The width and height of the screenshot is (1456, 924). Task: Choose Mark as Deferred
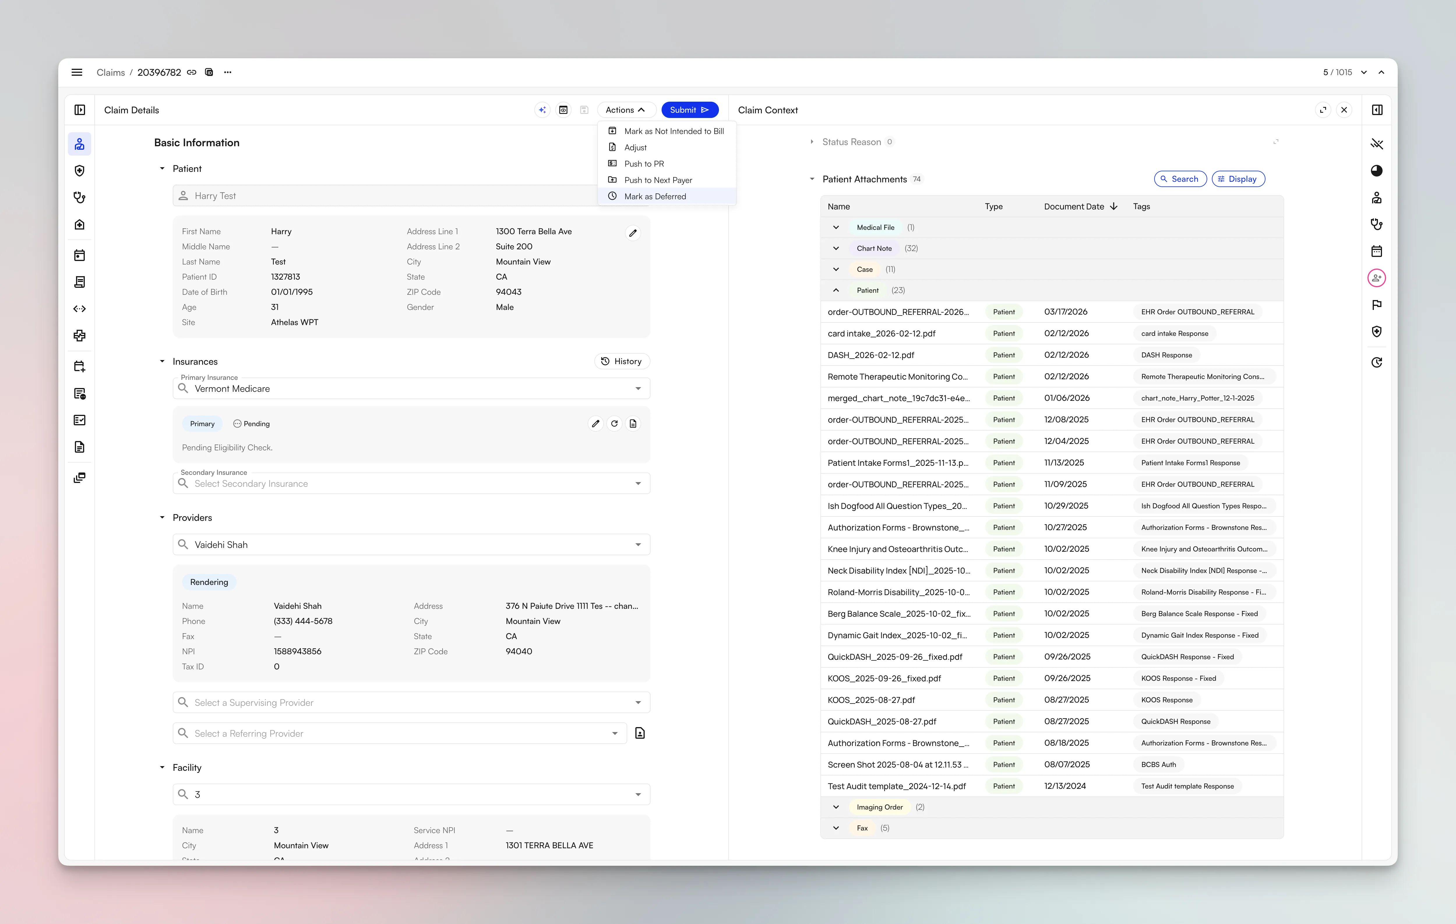[x=667, y=197]
